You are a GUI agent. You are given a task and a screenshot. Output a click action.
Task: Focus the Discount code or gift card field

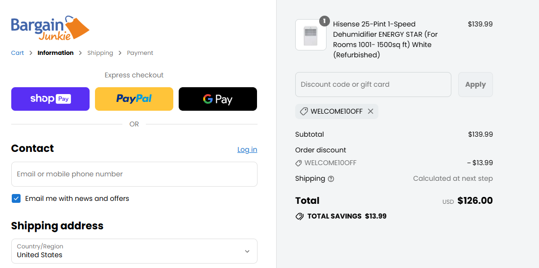[373, 85]
